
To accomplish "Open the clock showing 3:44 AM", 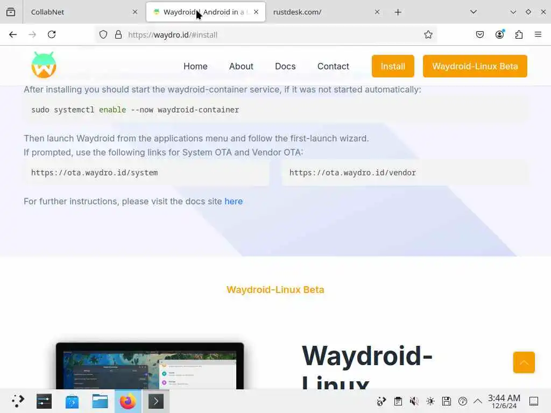I will 504,401.
